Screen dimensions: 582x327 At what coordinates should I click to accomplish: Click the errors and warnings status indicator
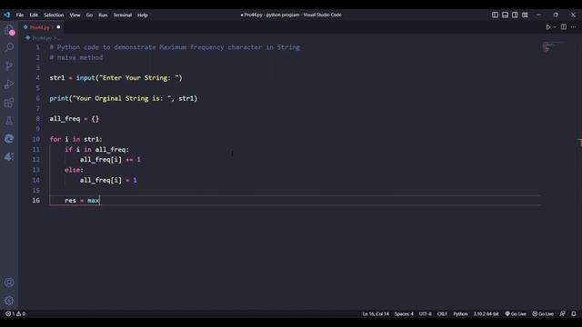15,313
